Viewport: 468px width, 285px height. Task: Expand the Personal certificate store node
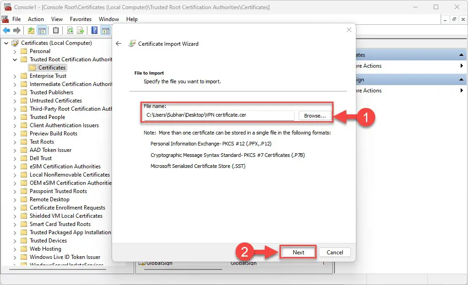point(15,51)
